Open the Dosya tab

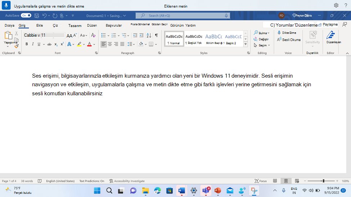coord(9,26)
